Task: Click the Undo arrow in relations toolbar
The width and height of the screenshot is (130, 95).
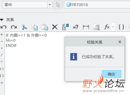Action: (3, 27)
